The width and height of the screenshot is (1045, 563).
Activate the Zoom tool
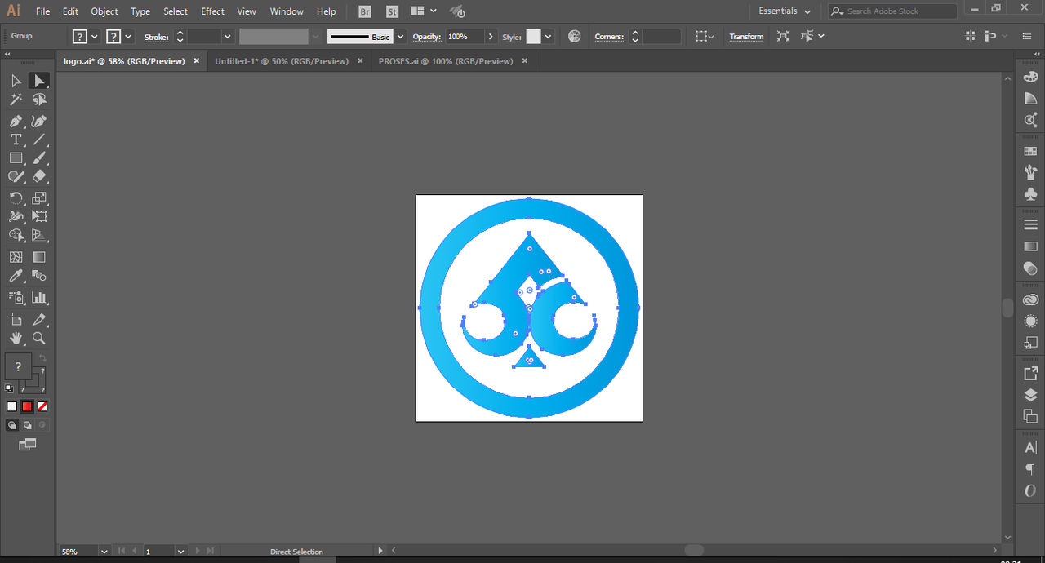click(38, 338)
